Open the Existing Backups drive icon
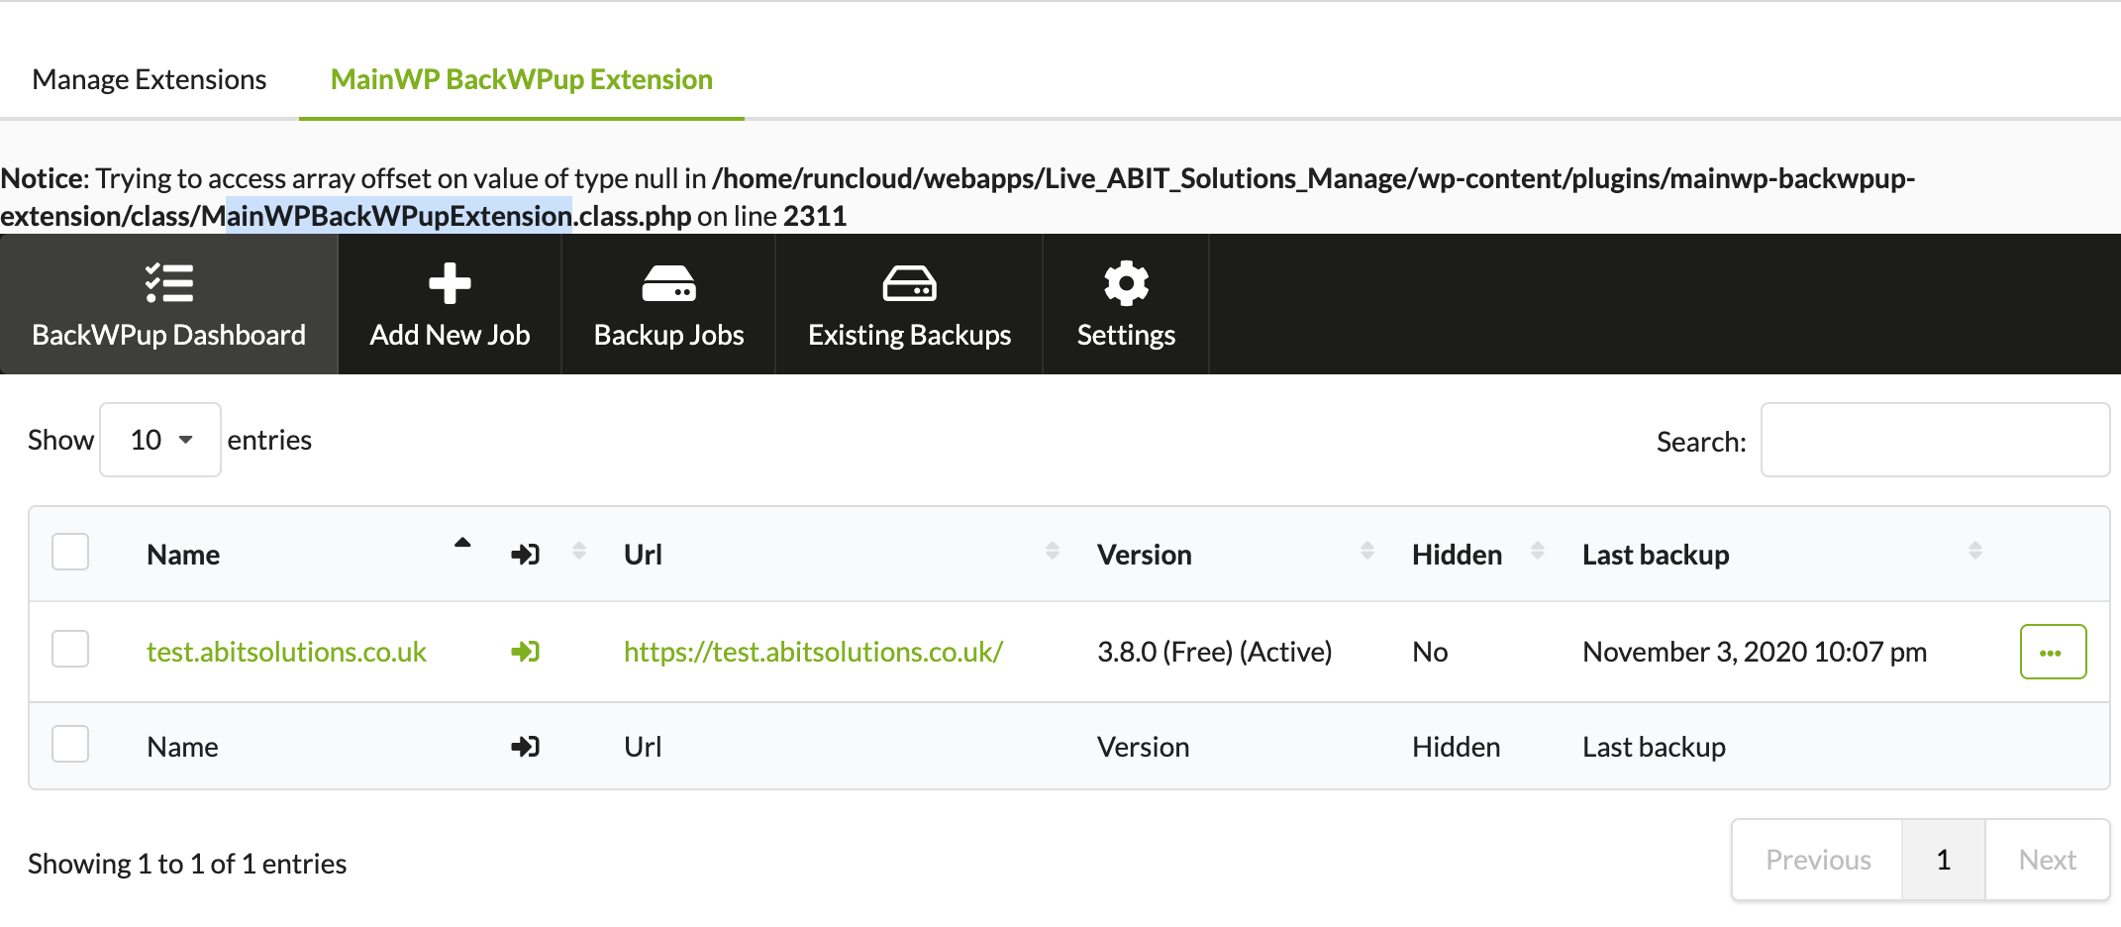2121x927 pixels. (909, 283)
